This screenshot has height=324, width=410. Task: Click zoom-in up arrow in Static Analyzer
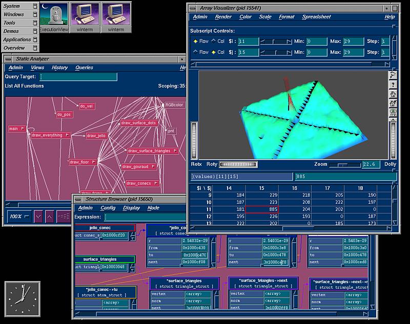pyautogui.click(x=49, y=217)
